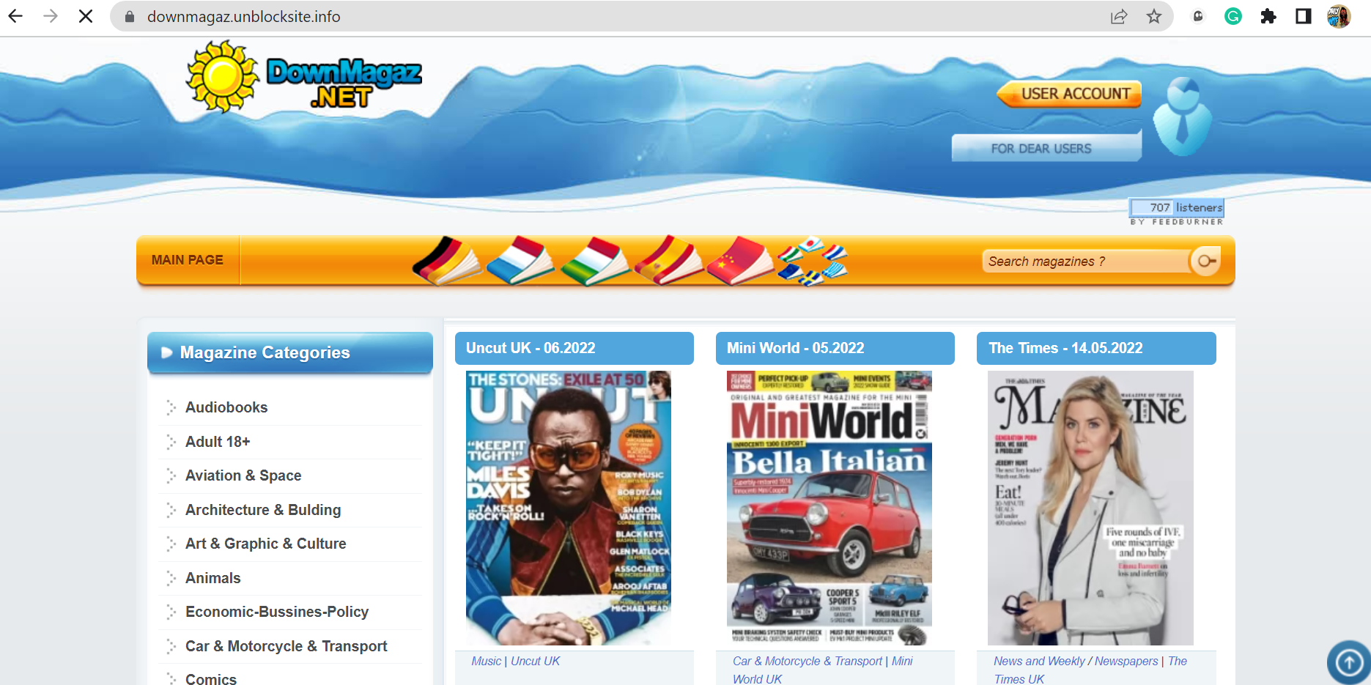Select the Spanish magazines flag icon
The width and height of the screenshot is (1371, 685).
pos(668,264)
